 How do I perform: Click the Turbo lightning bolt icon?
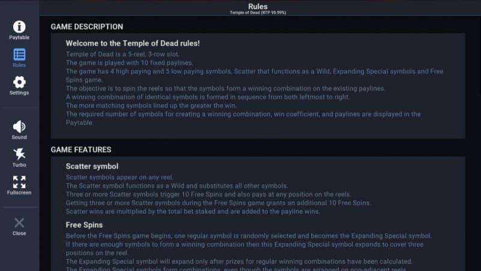click(x=19, y=154)
